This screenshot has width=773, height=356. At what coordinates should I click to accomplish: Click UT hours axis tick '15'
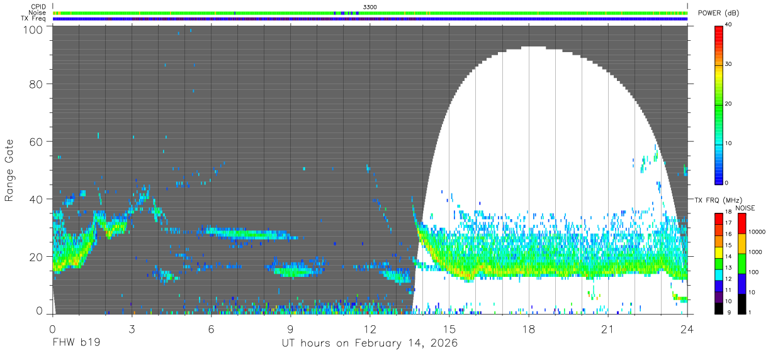click(449, 328)
